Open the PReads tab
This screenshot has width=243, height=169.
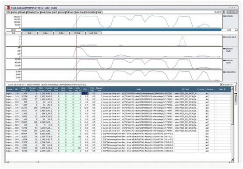click(31, 12)
